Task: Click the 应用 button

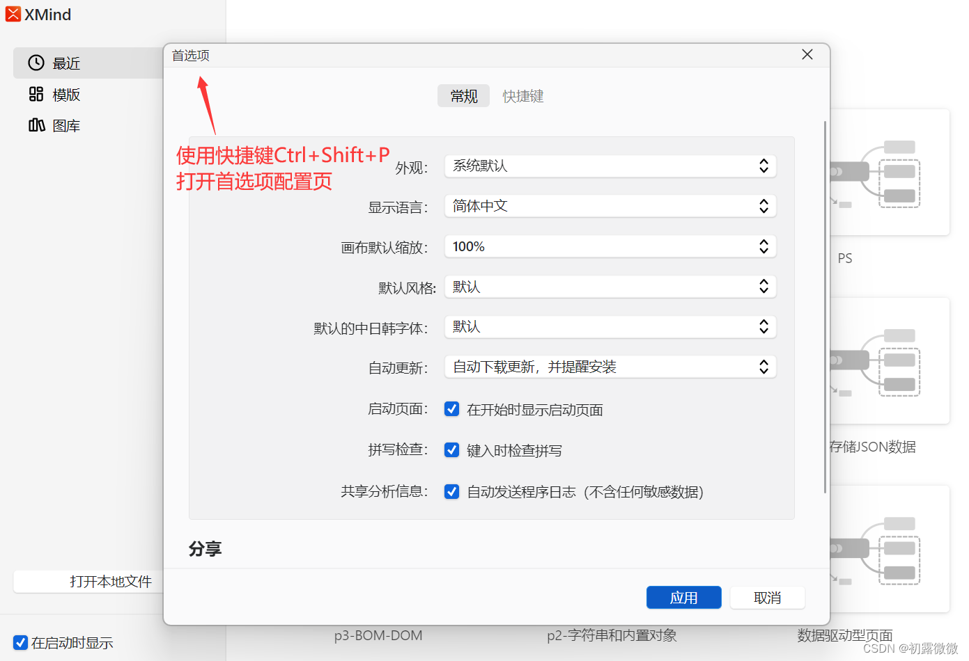Action: pos(683,598)
